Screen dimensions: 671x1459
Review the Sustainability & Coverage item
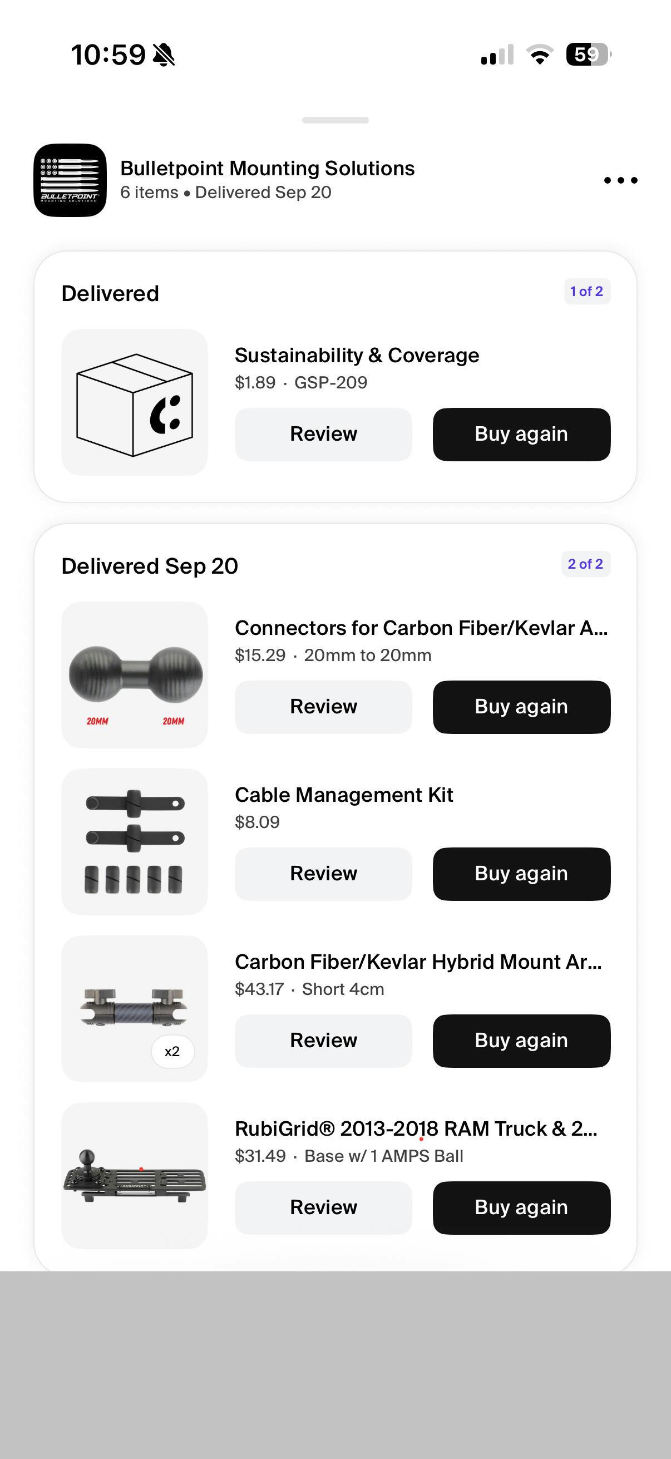pyautogui.click(x=323, y=435)
